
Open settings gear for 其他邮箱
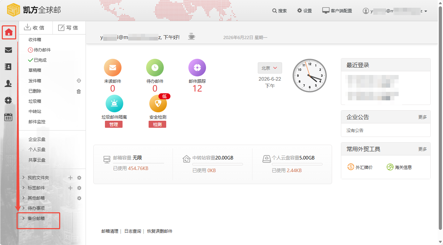point(79,198)
